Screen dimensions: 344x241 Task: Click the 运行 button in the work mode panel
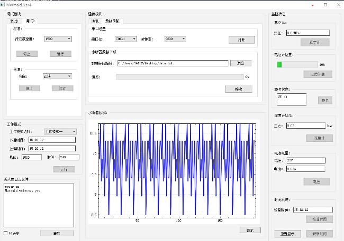(x=64, y=169)
